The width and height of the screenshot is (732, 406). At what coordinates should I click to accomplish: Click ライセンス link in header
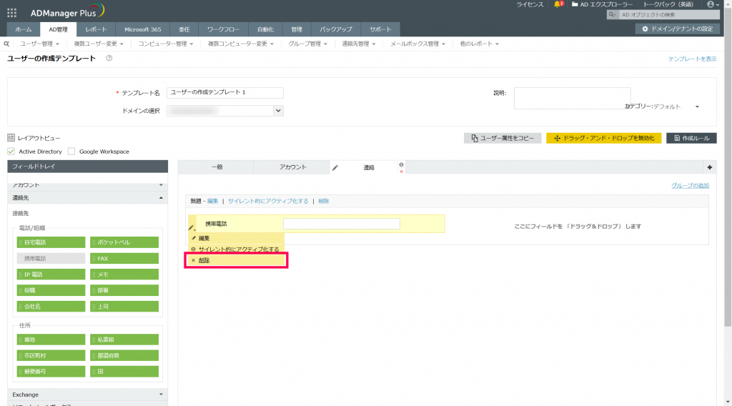(530, 4)
